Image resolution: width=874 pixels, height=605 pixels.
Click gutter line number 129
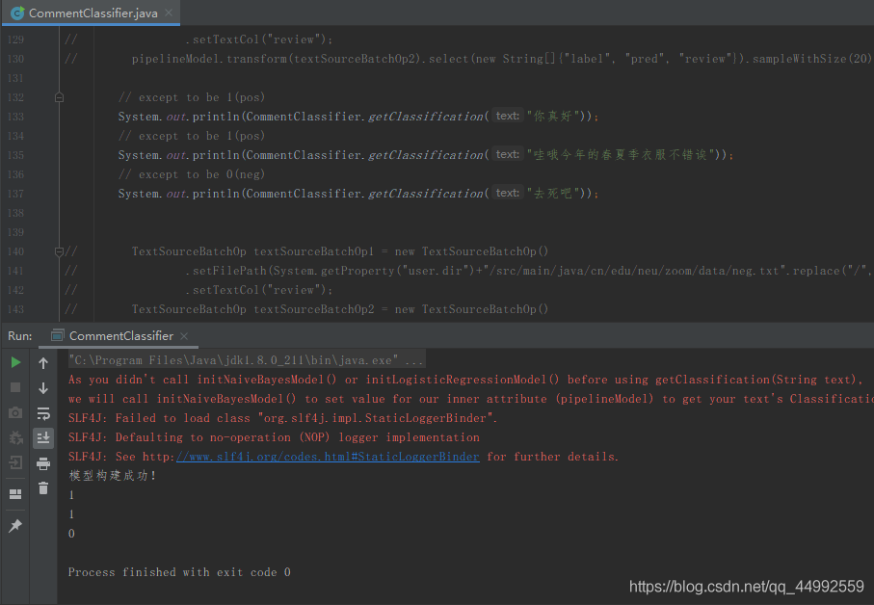tap(15, 39)
